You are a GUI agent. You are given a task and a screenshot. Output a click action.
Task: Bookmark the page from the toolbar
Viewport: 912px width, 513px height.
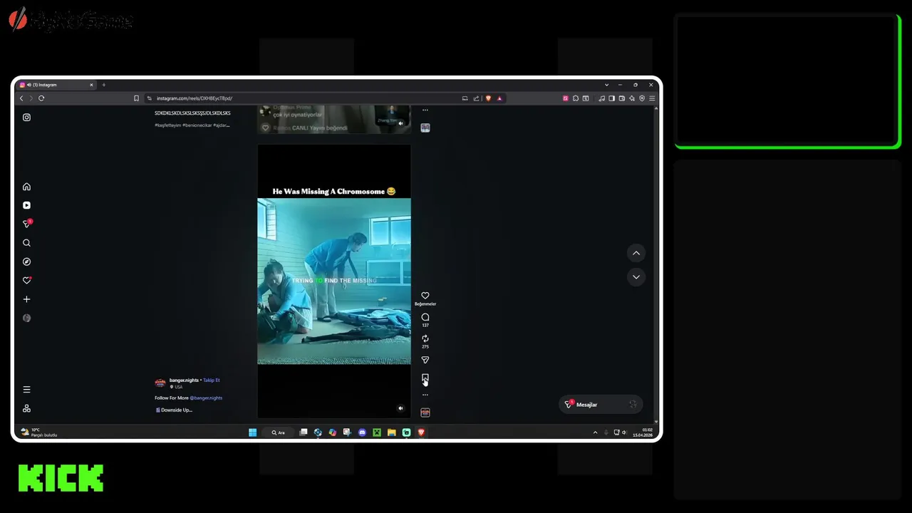click(x=136, y=98)
